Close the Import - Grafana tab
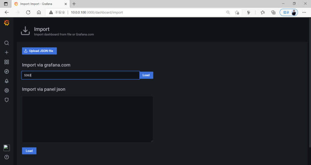The width and height of the screenshot is (311, 165). pyautogui.click(x=66, y=4)
